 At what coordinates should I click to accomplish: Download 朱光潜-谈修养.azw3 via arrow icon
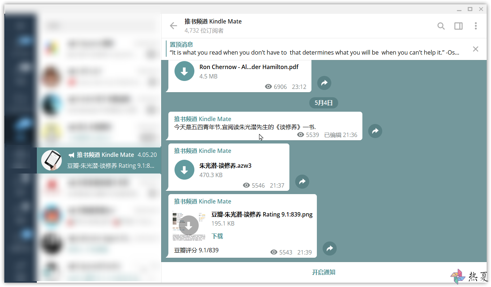pos(184,170)
